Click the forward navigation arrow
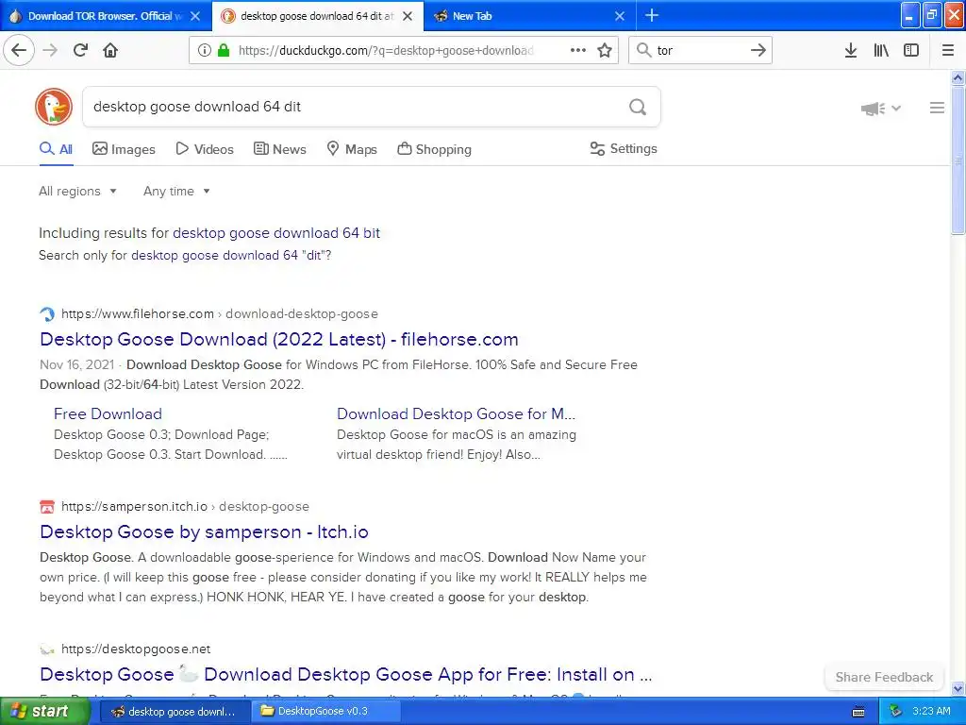This screenshot has height=725, width=966. pyautogui.click(x=50, y=50)
